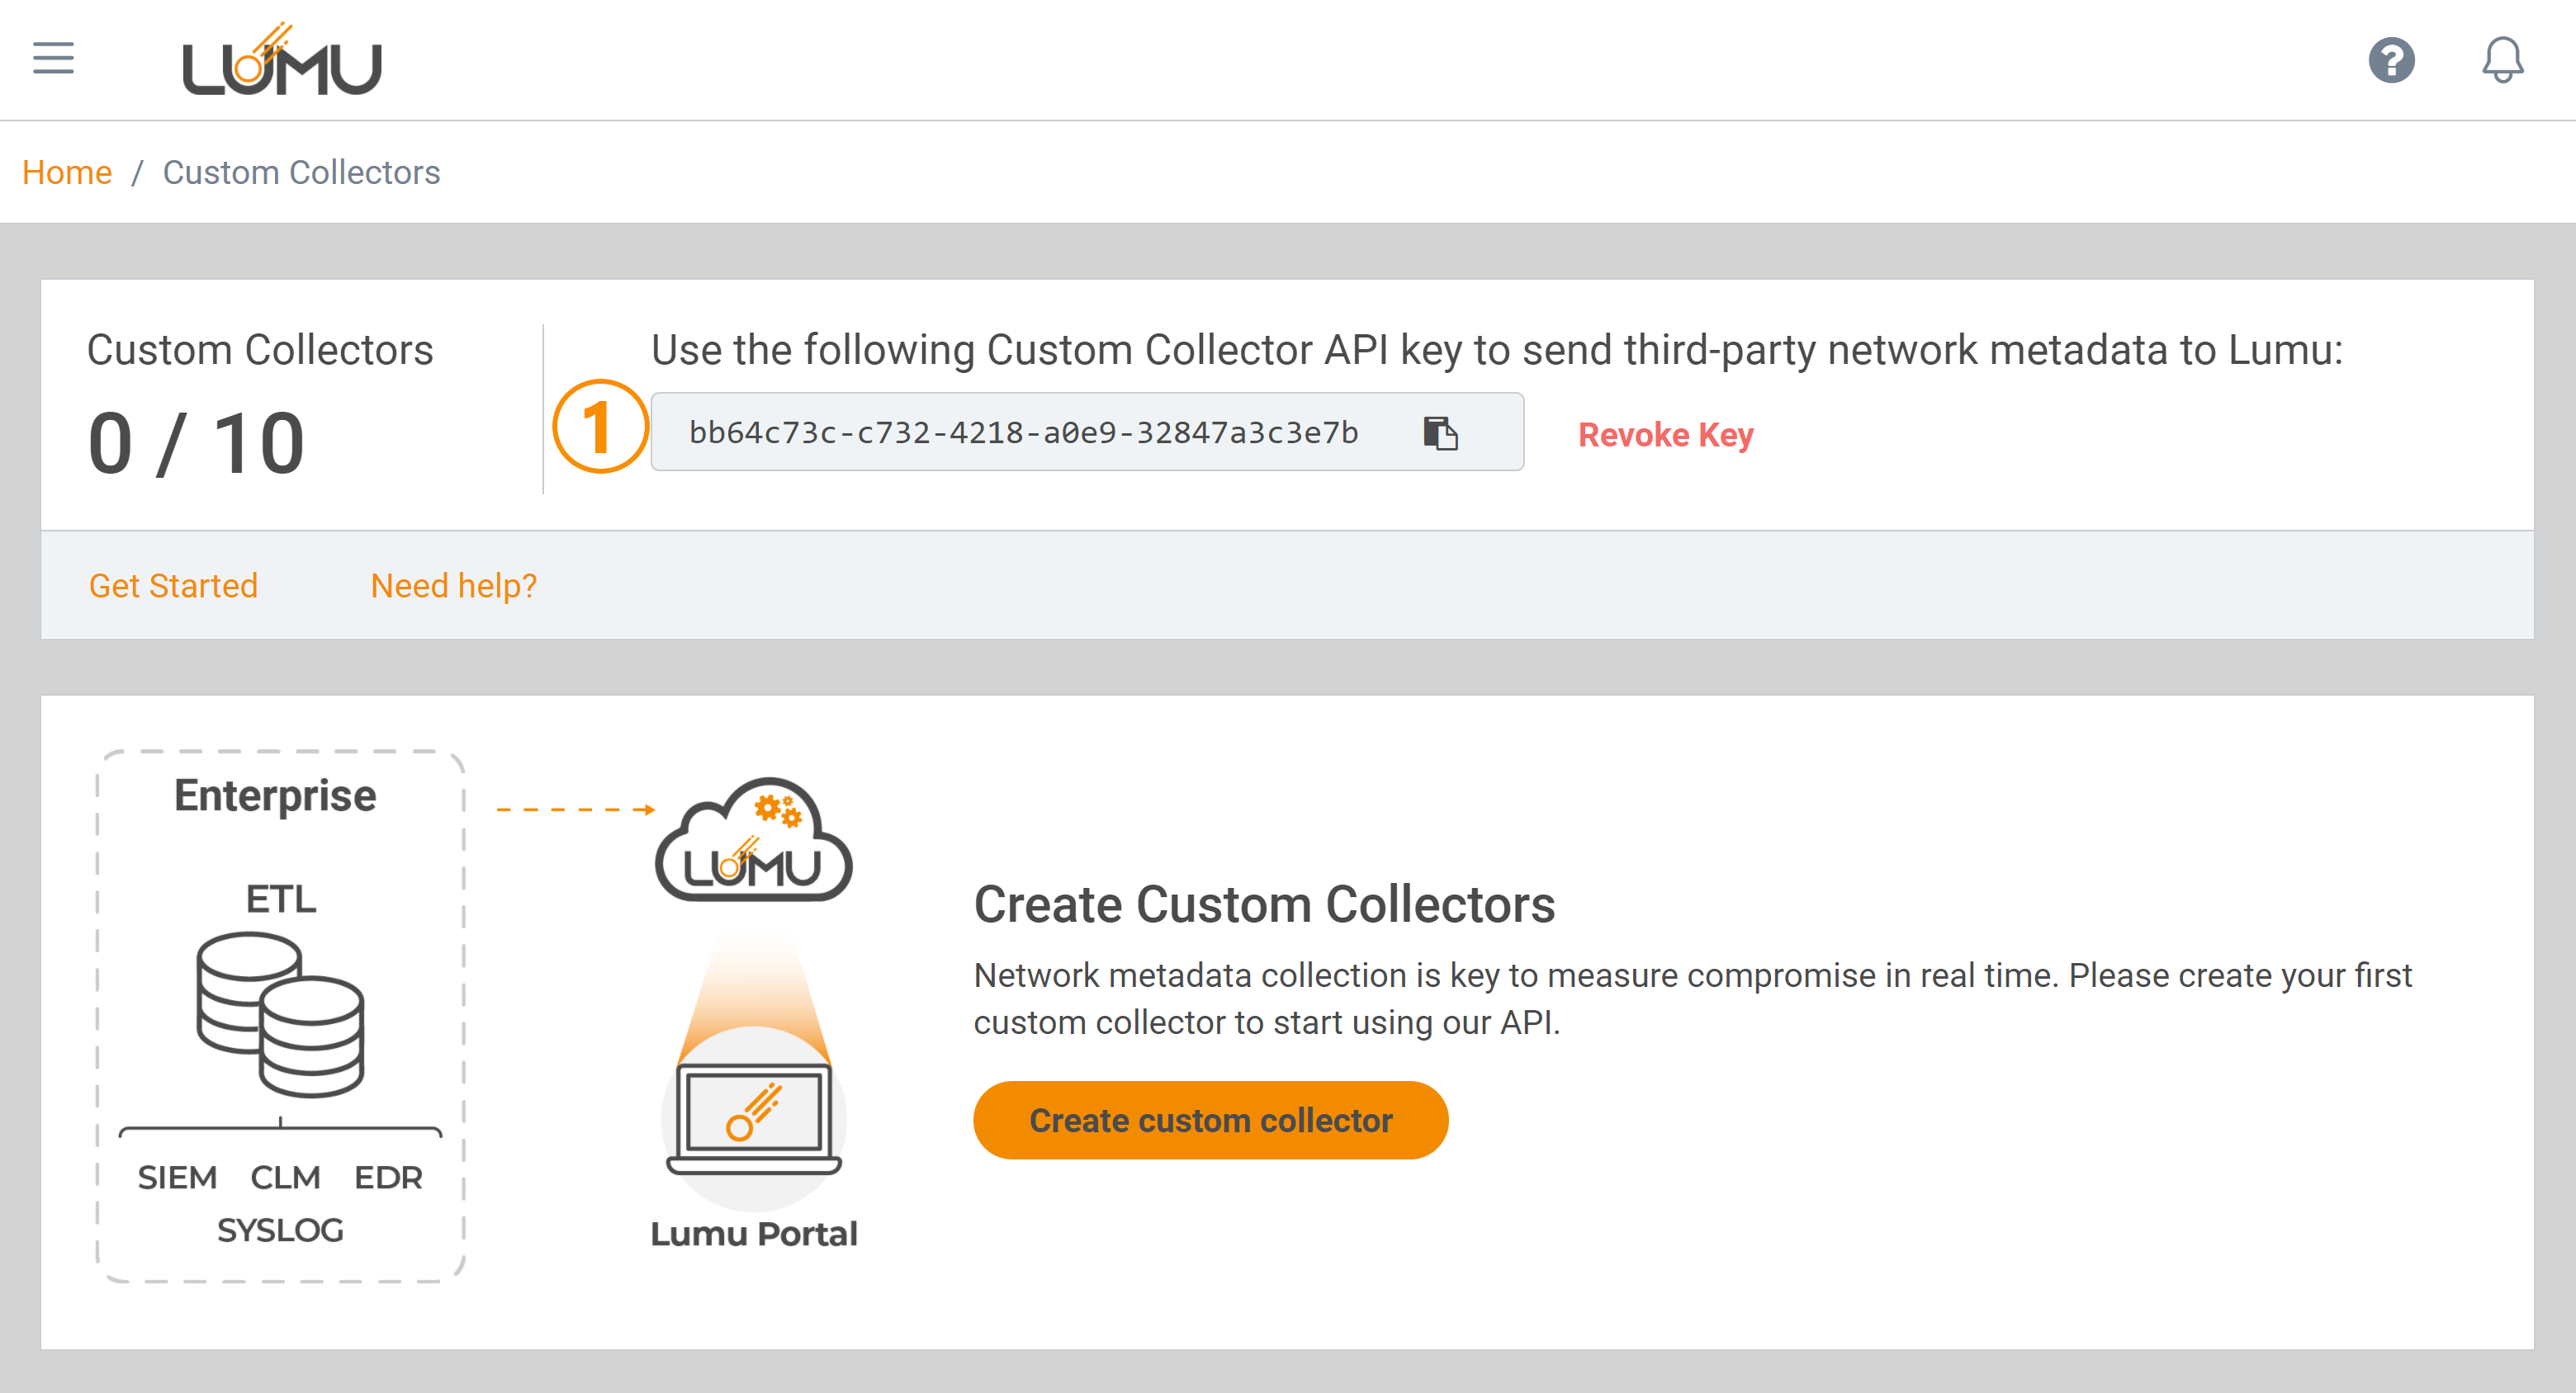The height and width of the screenshot is (1393, 2576).
Task: Click the Custom Collectors breadcrumb
Action: coord(302,171)
